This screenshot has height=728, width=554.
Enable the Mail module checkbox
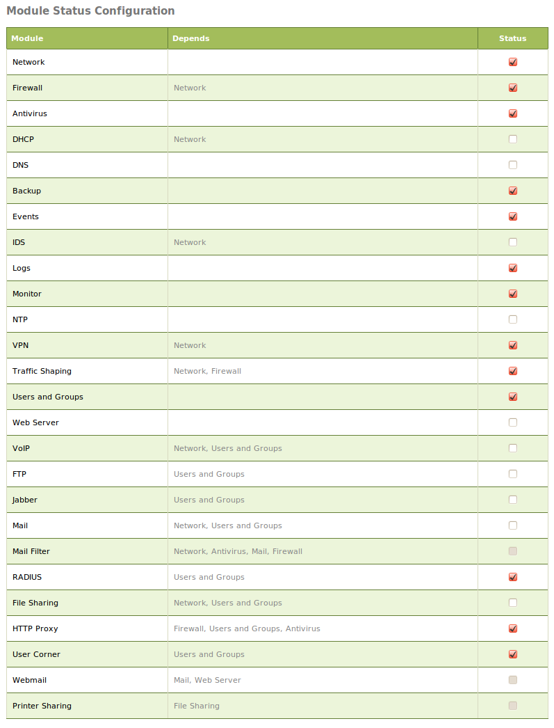point(513,525)
